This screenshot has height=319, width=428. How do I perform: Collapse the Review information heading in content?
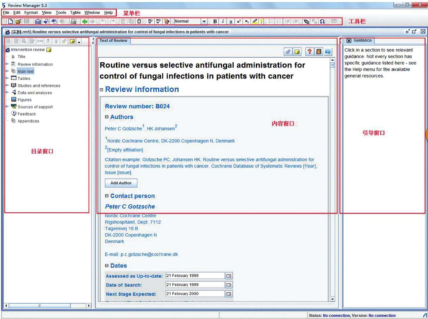point(101,89)
